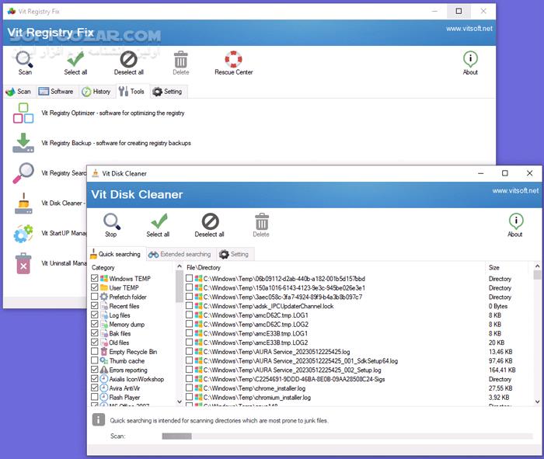The height and width of the screenshot is (459, 544).
Task: Click Vit Registry Backup description text
Action: click(x=117, y=143)
